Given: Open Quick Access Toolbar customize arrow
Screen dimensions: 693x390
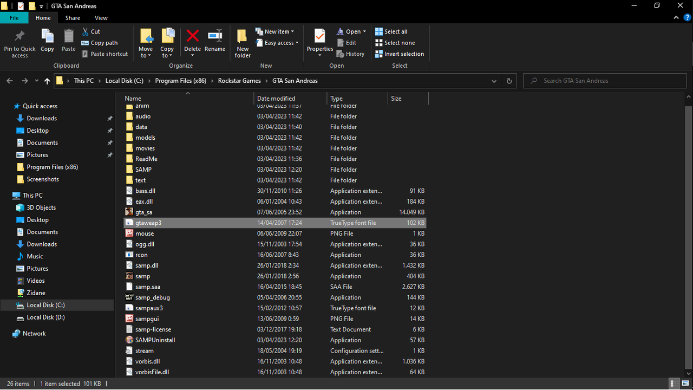Looking at the screenshot, I should 42,6.
